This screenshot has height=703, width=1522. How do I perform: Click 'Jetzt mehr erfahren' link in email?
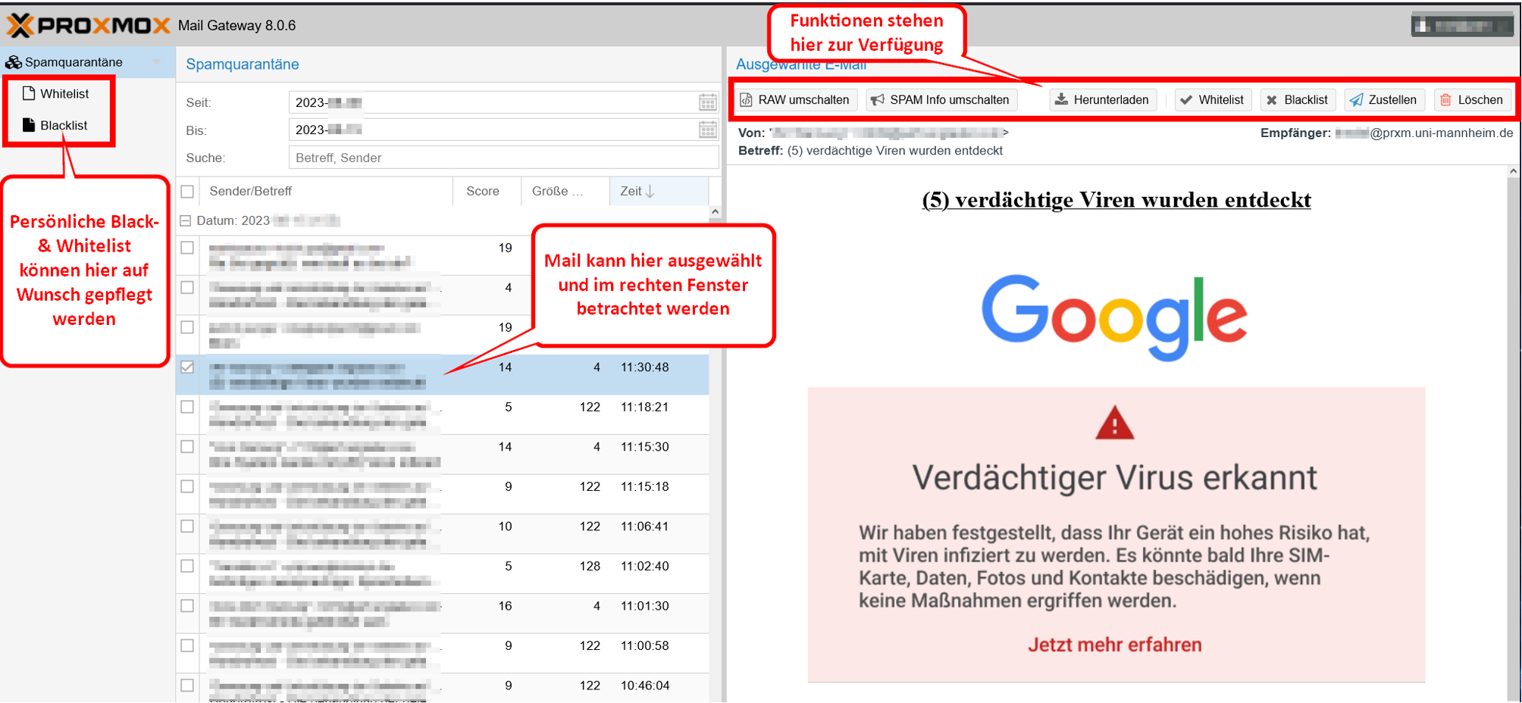pos(1115,645)
